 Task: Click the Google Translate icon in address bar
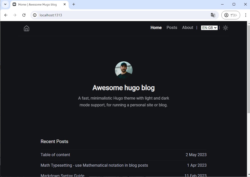pyautogui.click(x=213, y=15)
